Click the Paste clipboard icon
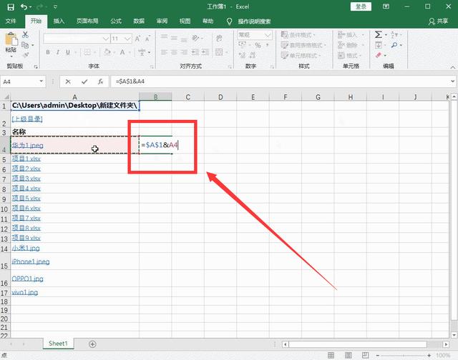Image resolution: width=458 pixels, height=360 pixels. pos(11,41)
